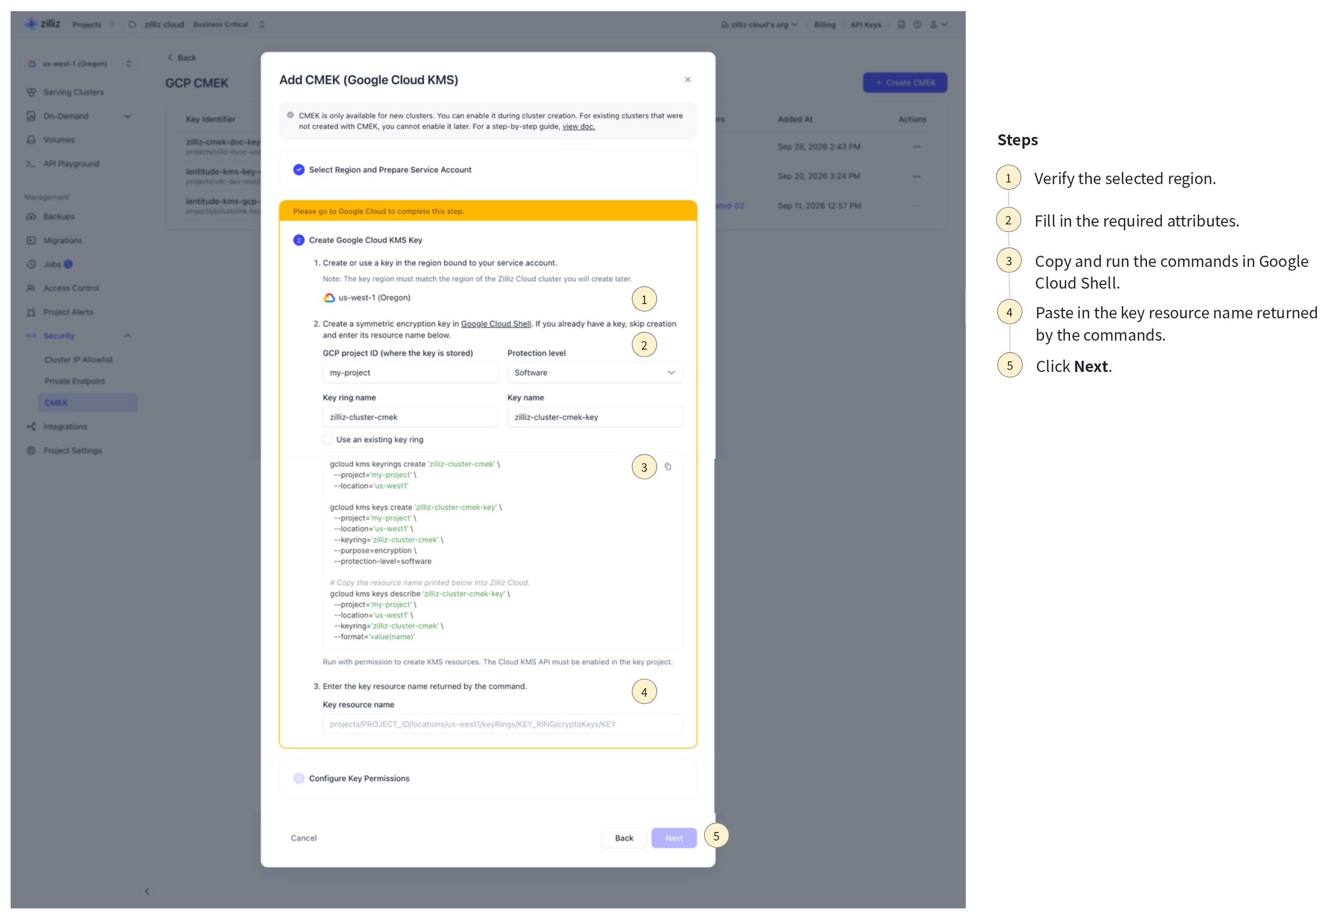Open Project Alerts in the sidebar
Viewport: 1328px width, 919px height.
click(68, 312)
